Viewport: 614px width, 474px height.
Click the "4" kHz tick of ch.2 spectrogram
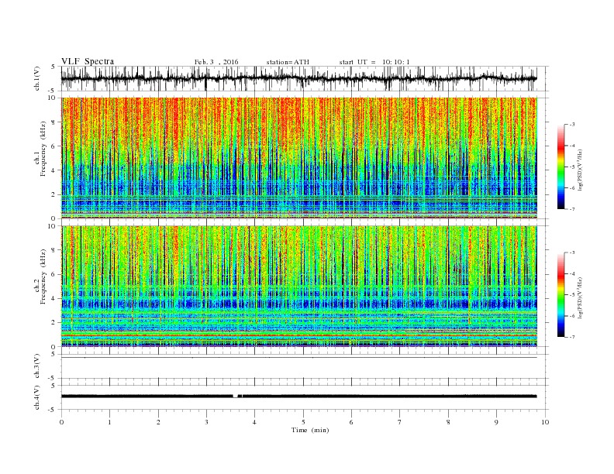click(54, 299)
